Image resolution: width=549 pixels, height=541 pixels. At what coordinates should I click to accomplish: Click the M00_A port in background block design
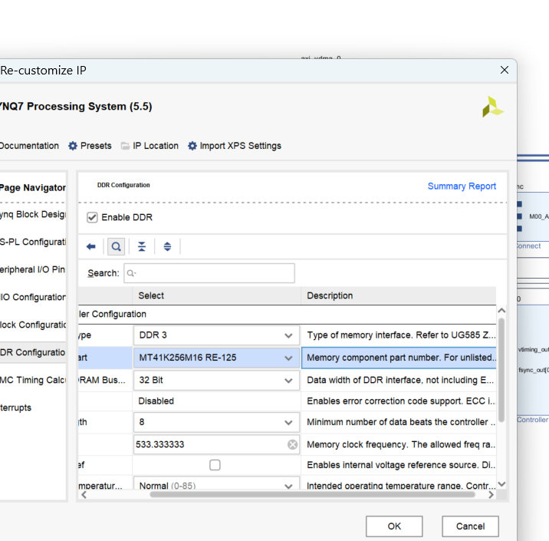[x=539, y=216]
